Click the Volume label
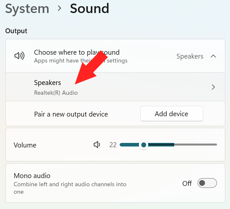This screenshot has width=230, height=209. pyautogui.click(x=25, y=145)
